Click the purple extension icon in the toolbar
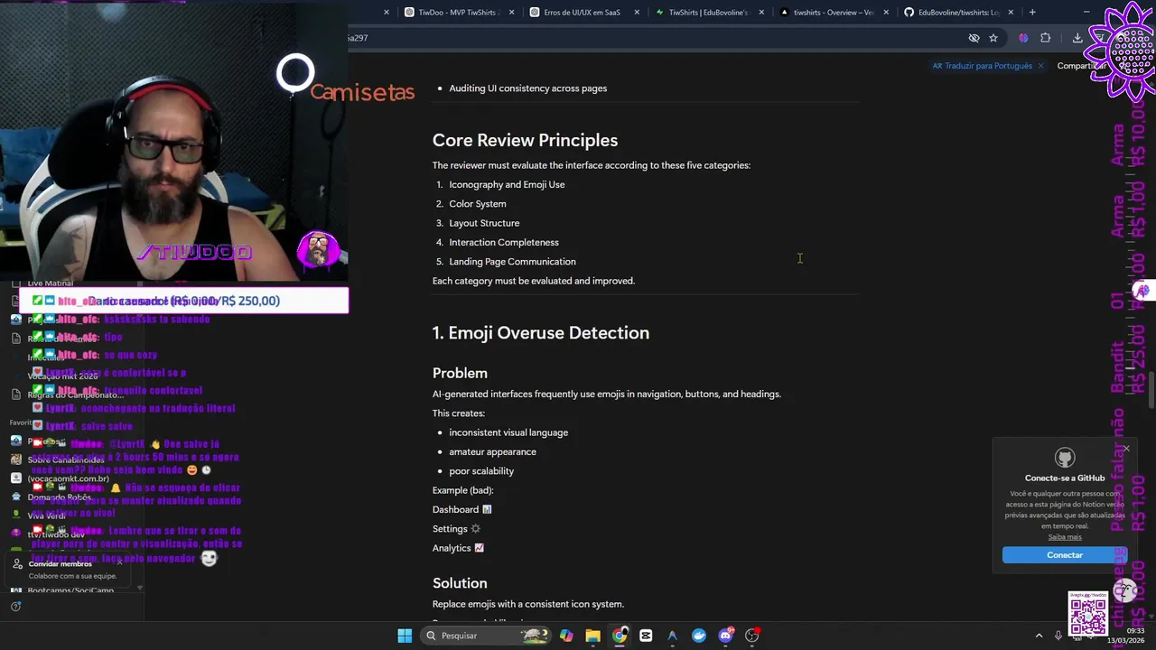Viewport: 1156px width, 650px height. pyautogui.click(x=1023, y=38)
